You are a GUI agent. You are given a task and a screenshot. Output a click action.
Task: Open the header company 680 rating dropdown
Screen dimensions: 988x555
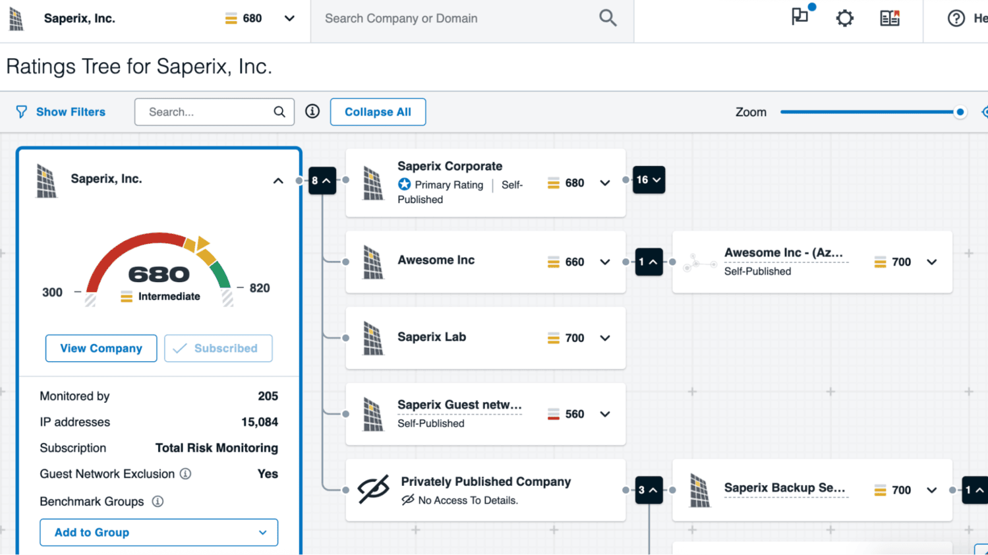(289, 18)
